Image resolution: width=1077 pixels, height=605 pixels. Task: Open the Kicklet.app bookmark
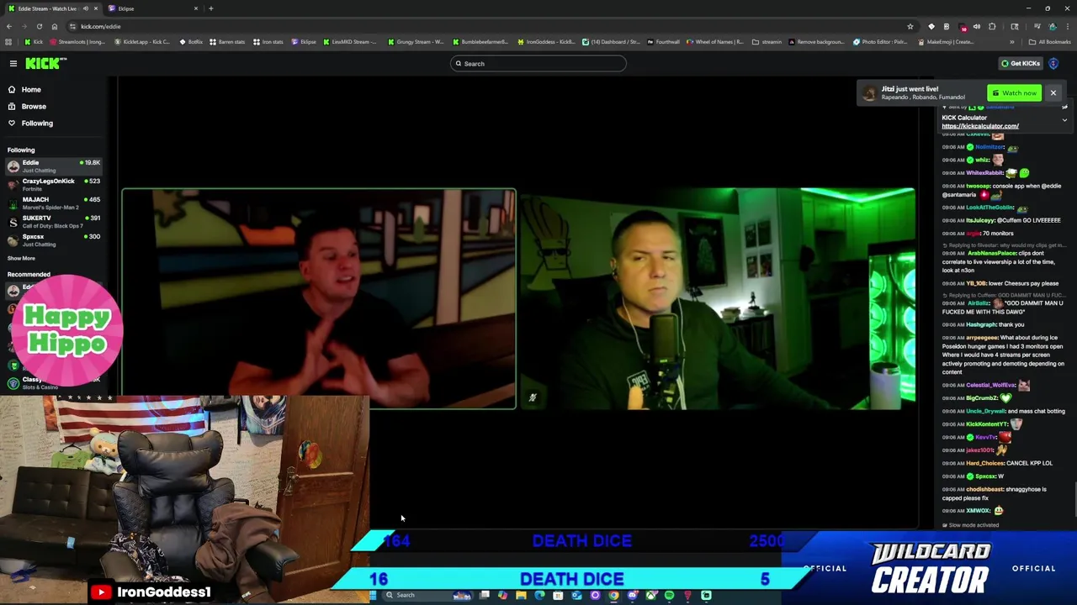[x=143, y=41]
